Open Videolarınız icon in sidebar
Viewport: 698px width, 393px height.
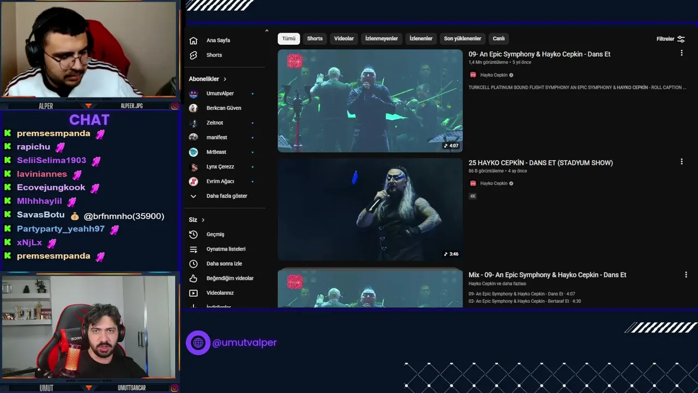[193, 293]
